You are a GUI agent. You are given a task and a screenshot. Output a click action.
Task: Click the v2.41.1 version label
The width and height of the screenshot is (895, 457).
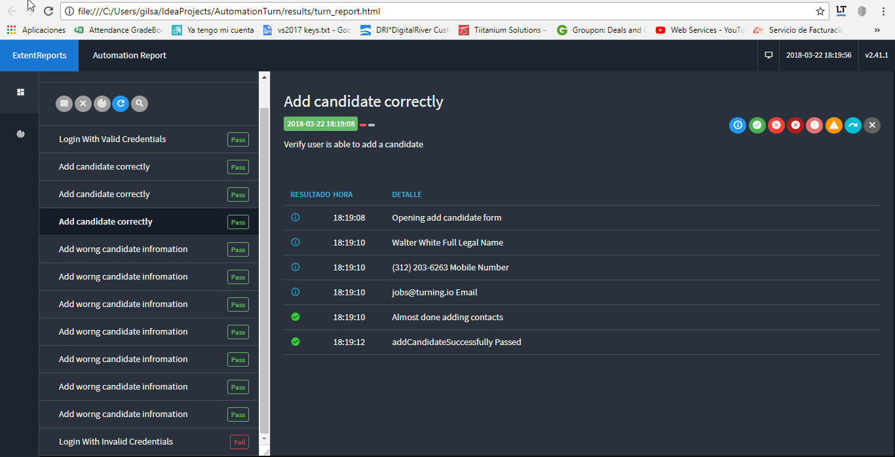click(x=877, y=56)
